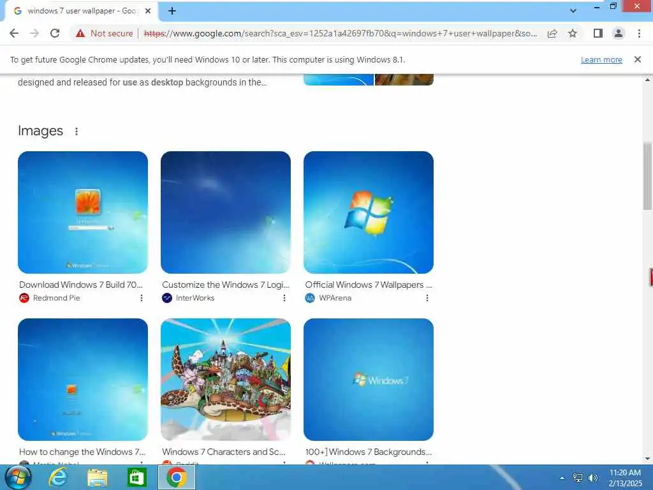Reload the current page
The image size is (653, 490).
[55, 33]
